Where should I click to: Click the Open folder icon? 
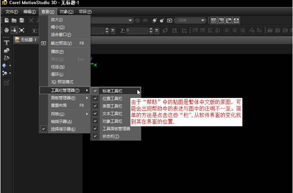(x=14, y=20)
